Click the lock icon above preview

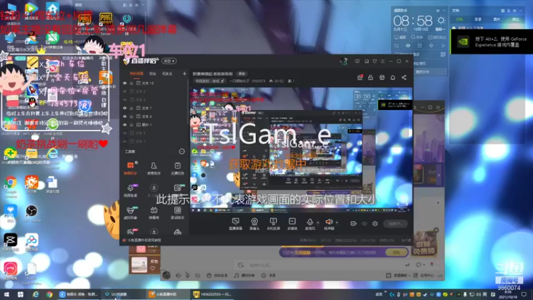pos(370,77)
